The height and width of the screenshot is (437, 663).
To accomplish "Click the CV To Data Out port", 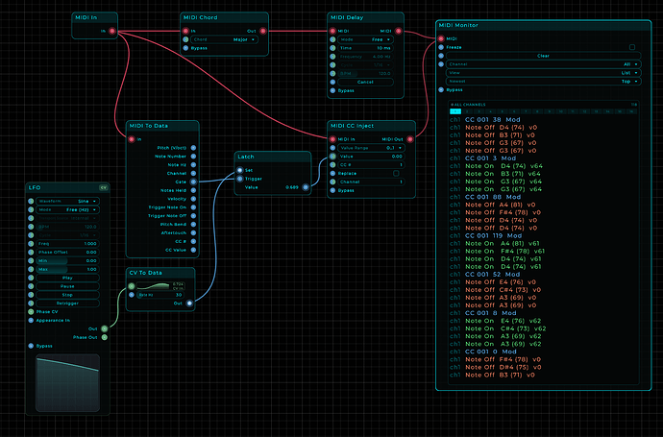I will click(189, 303).
